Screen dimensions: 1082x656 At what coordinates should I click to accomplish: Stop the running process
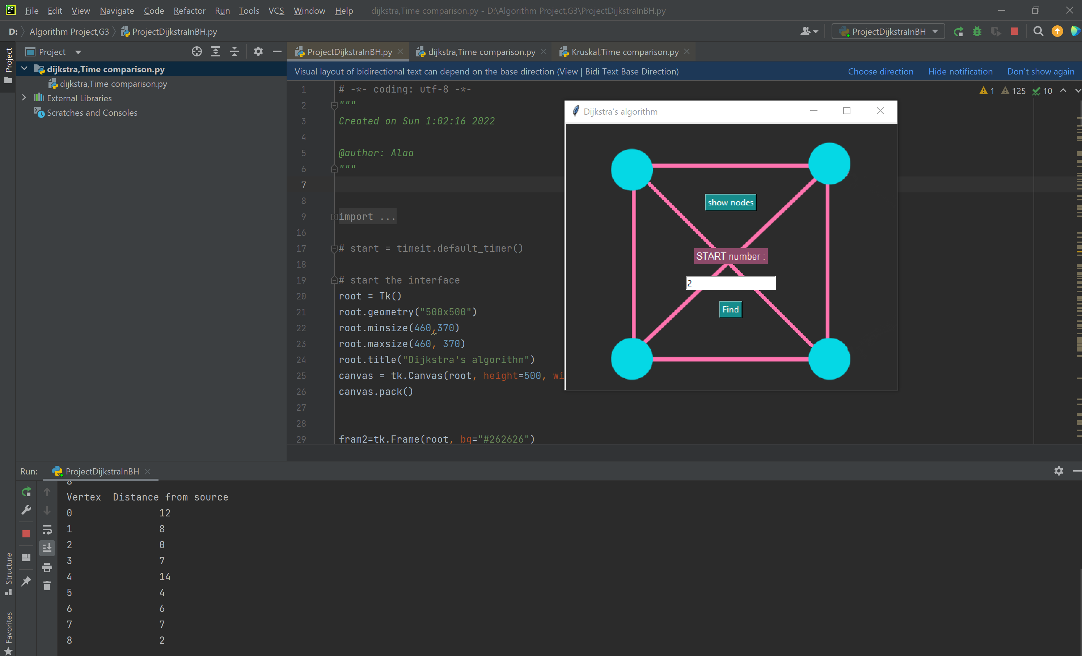[x=1014, y=31]
